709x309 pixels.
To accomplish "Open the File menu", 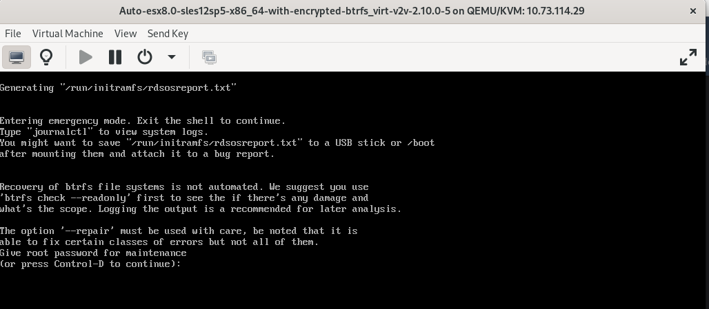I will (13, 33).
